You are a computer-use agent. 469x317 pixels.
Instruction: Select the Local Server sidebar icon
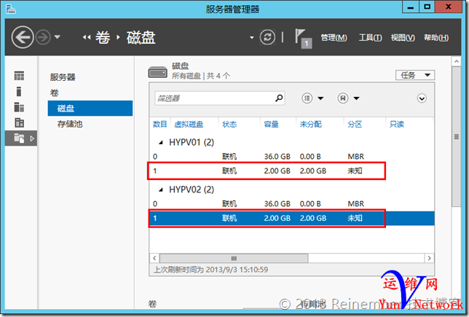pyautogui.click(x=19, y=91)
